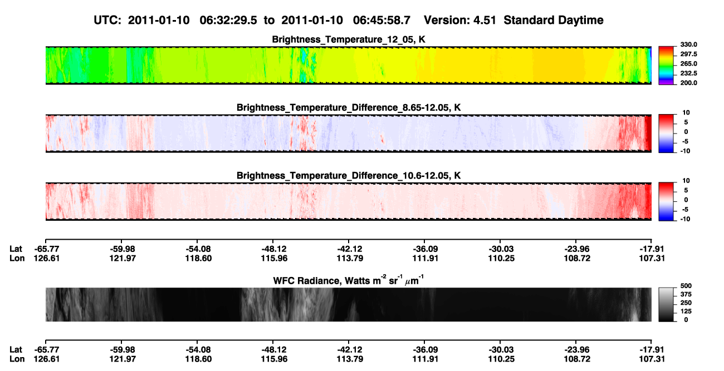Click longitude 108.72 on the axis under the 10.6-12.05 panel
The height and width of the screenshot is (371, 724).
coord(576,258)
